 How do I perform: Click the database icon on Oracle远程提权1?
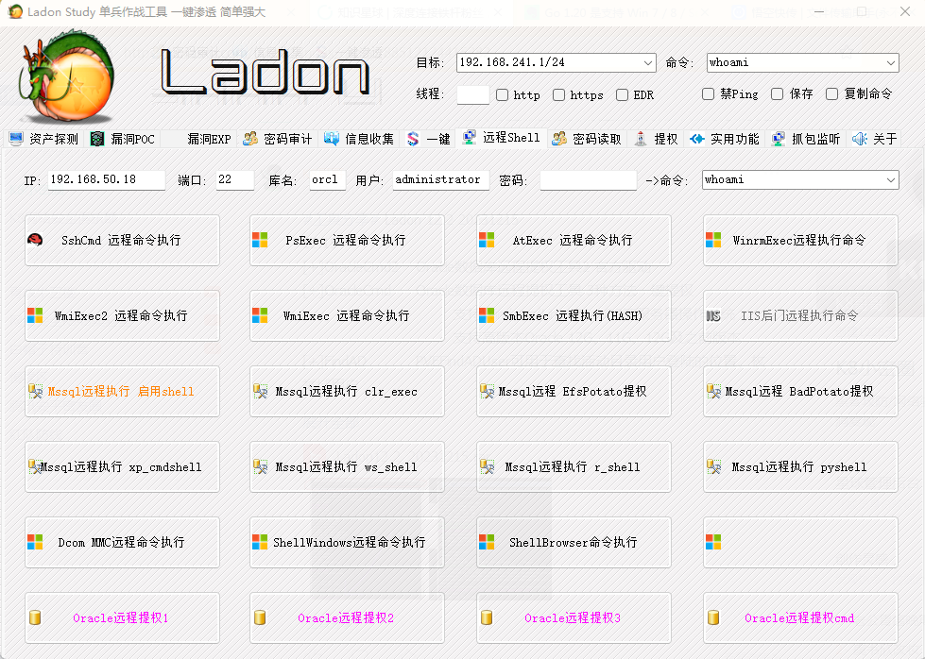tap(35, 617)
